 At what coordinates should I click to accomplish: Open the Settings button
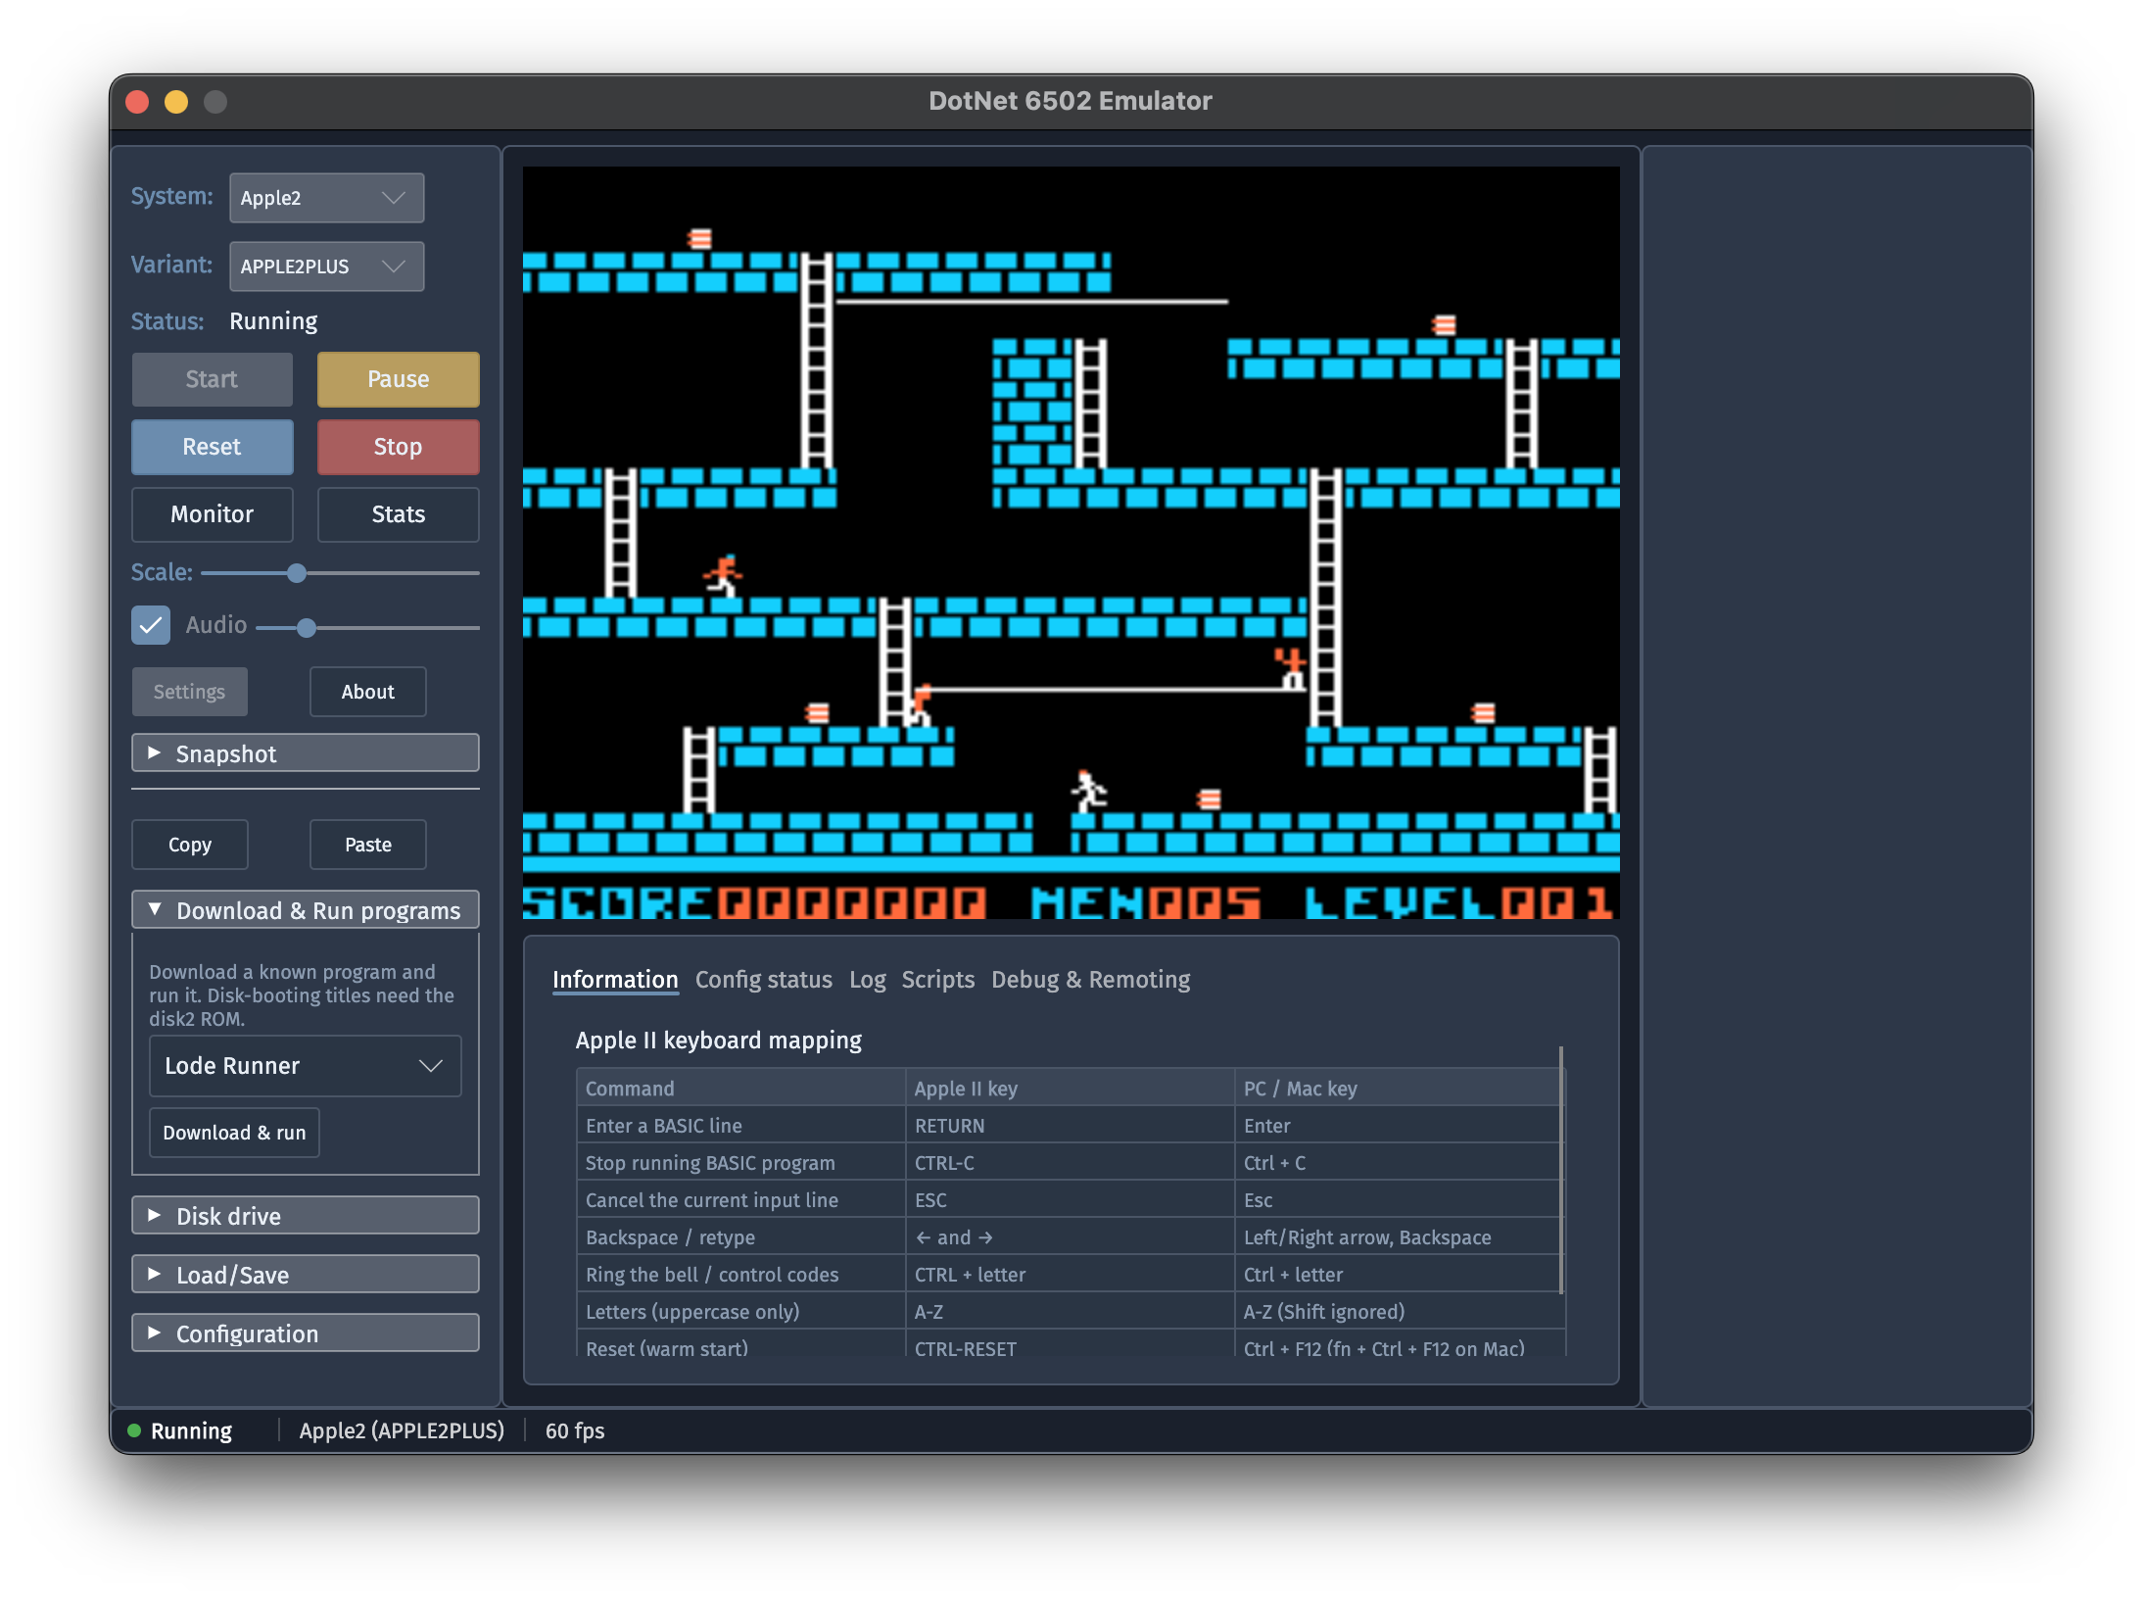pyautogui.click(x=189, y=692)
